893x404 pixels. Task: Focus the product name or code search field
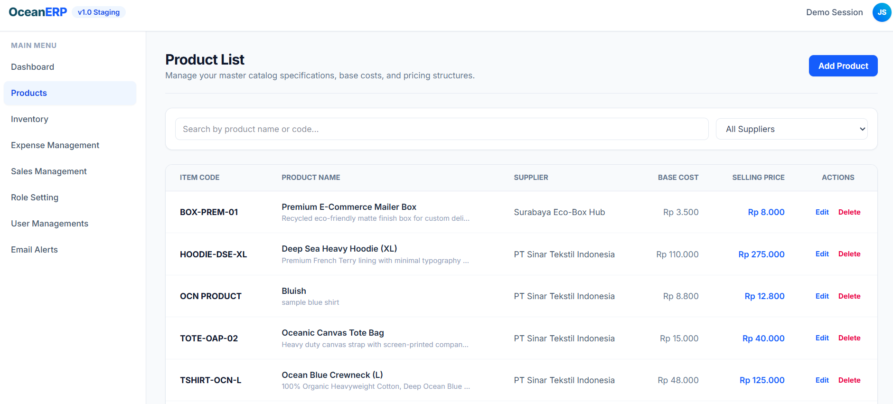pos(442,129)
